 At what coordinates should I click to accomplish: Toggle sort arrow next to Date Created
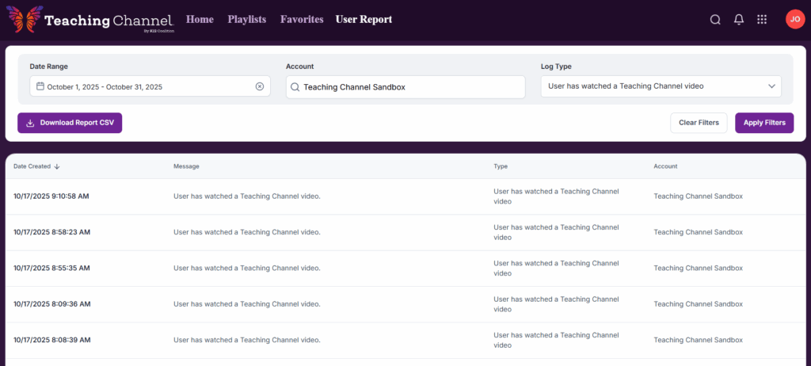[x=57, y=166]
